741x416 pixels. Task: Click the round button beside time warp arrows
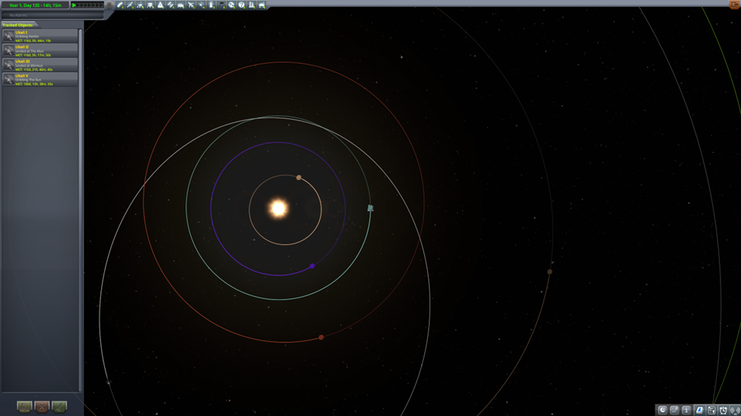109,5
